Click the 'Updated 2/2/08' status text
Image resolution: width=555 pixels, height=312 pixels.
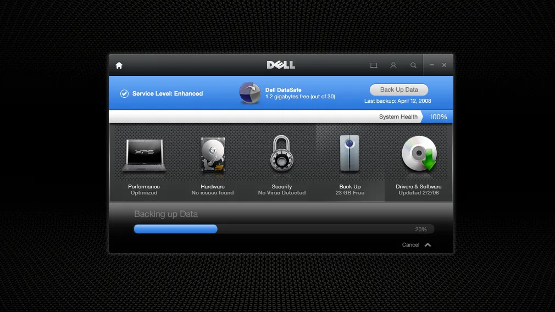coord(419,193)
